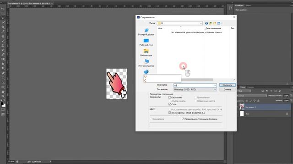Open Layers fill value dropdown arrow
Image resolution: width=293 pixels, height=164 pixels.
(291, 101)
